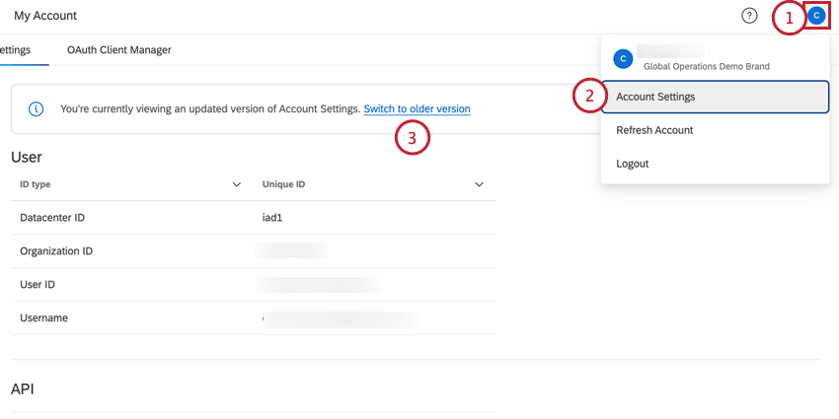Click the user avatar icon in header
Screen dimensions: 839x419
click(x=816, y=16)
